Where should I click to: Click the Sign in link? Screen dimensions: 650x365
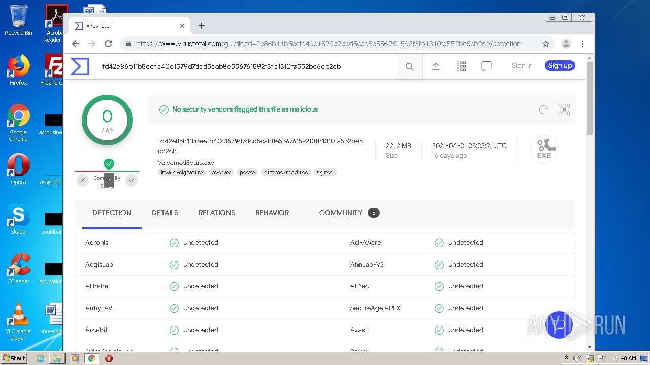522,66
